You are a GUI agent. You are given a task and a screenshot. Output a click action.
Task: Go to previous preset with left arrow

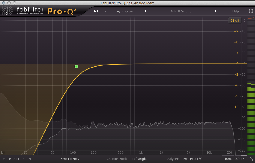(x=146, y=11)
